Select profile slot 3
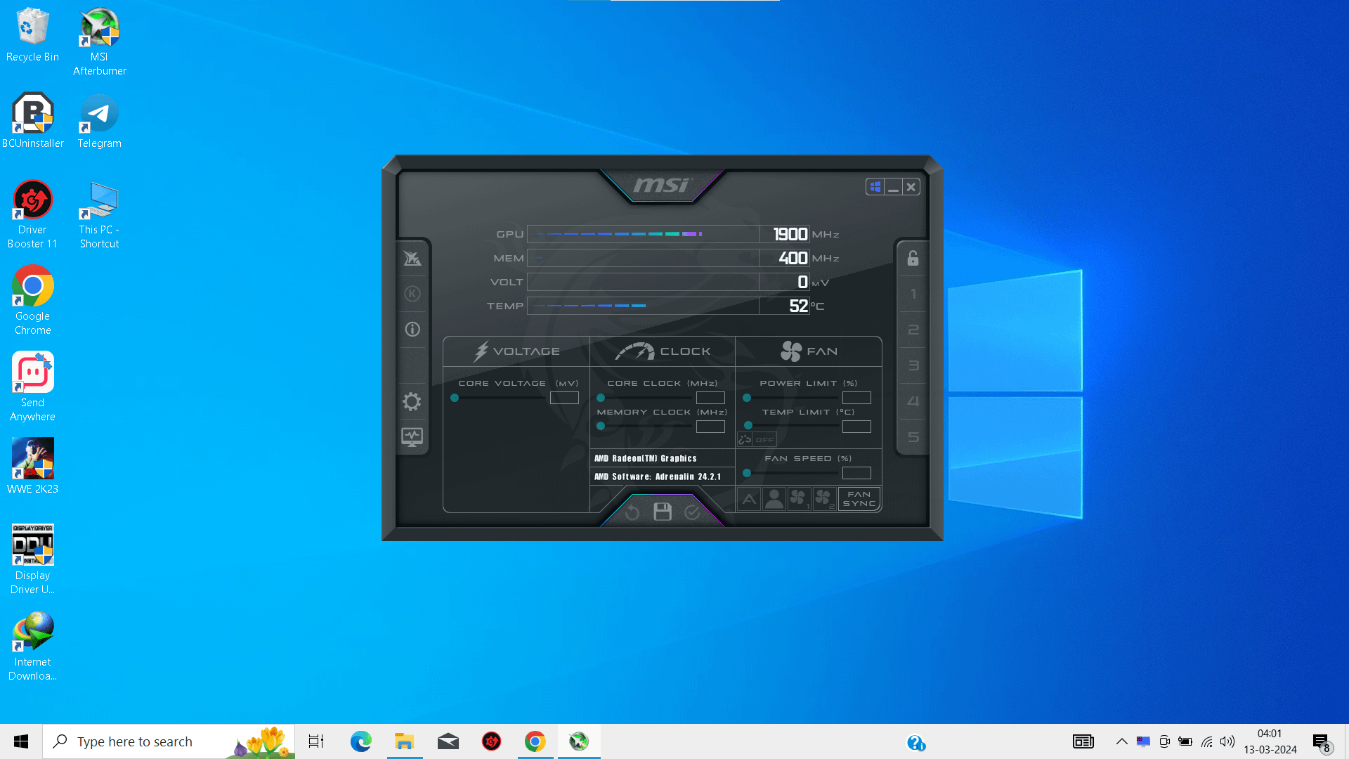 913,365
